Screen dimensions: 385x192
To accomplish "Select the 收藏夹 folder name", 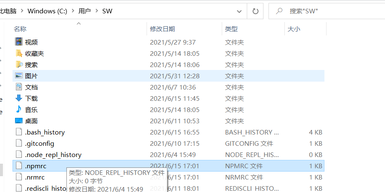I will click(x=34, y=53).
